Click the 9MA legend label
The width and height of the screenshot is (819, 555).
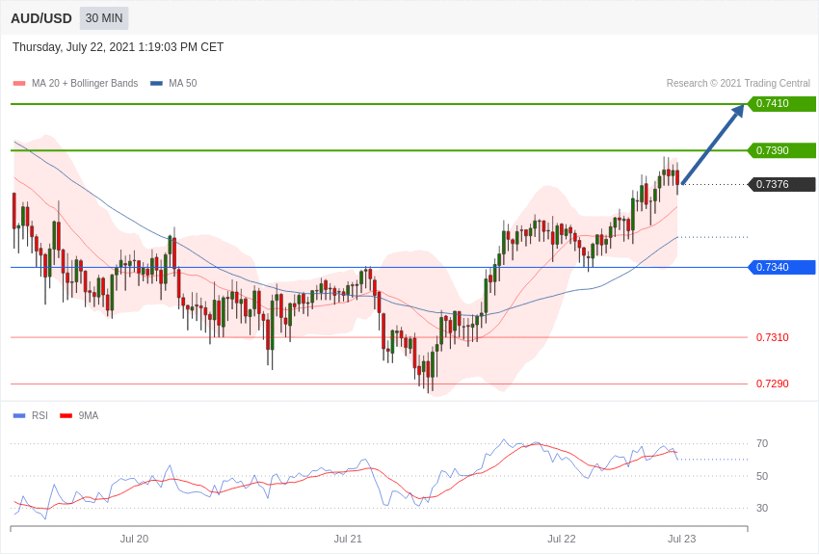coord(89,416)
